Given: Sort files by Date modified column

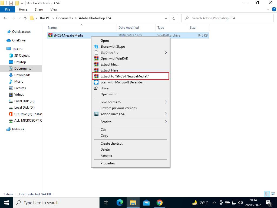Looking at the screenshot, I should click(x=128, y=28).
